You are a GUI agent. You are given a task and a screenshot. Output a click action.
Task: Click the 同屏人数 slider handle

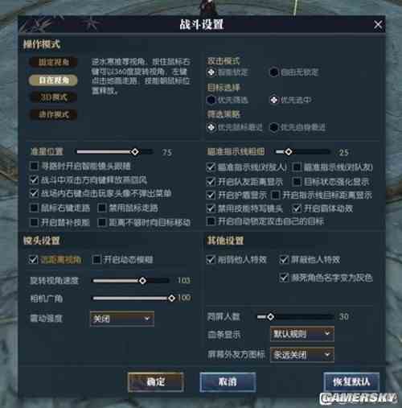click(271, 317)
